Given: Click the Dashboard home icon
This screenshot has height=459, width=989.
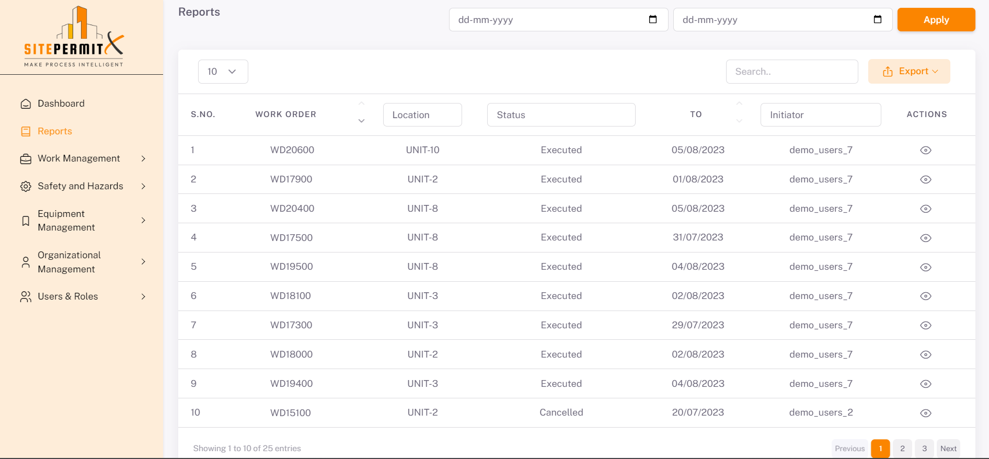Looking at the screenshot, I should (x=26, y=104).
